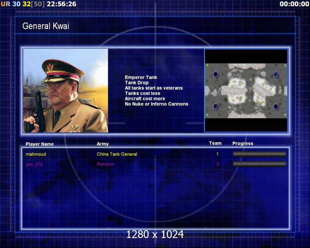Click the 'Progress' column header
Screen dimensions: 310x248
tap(243, 143)
